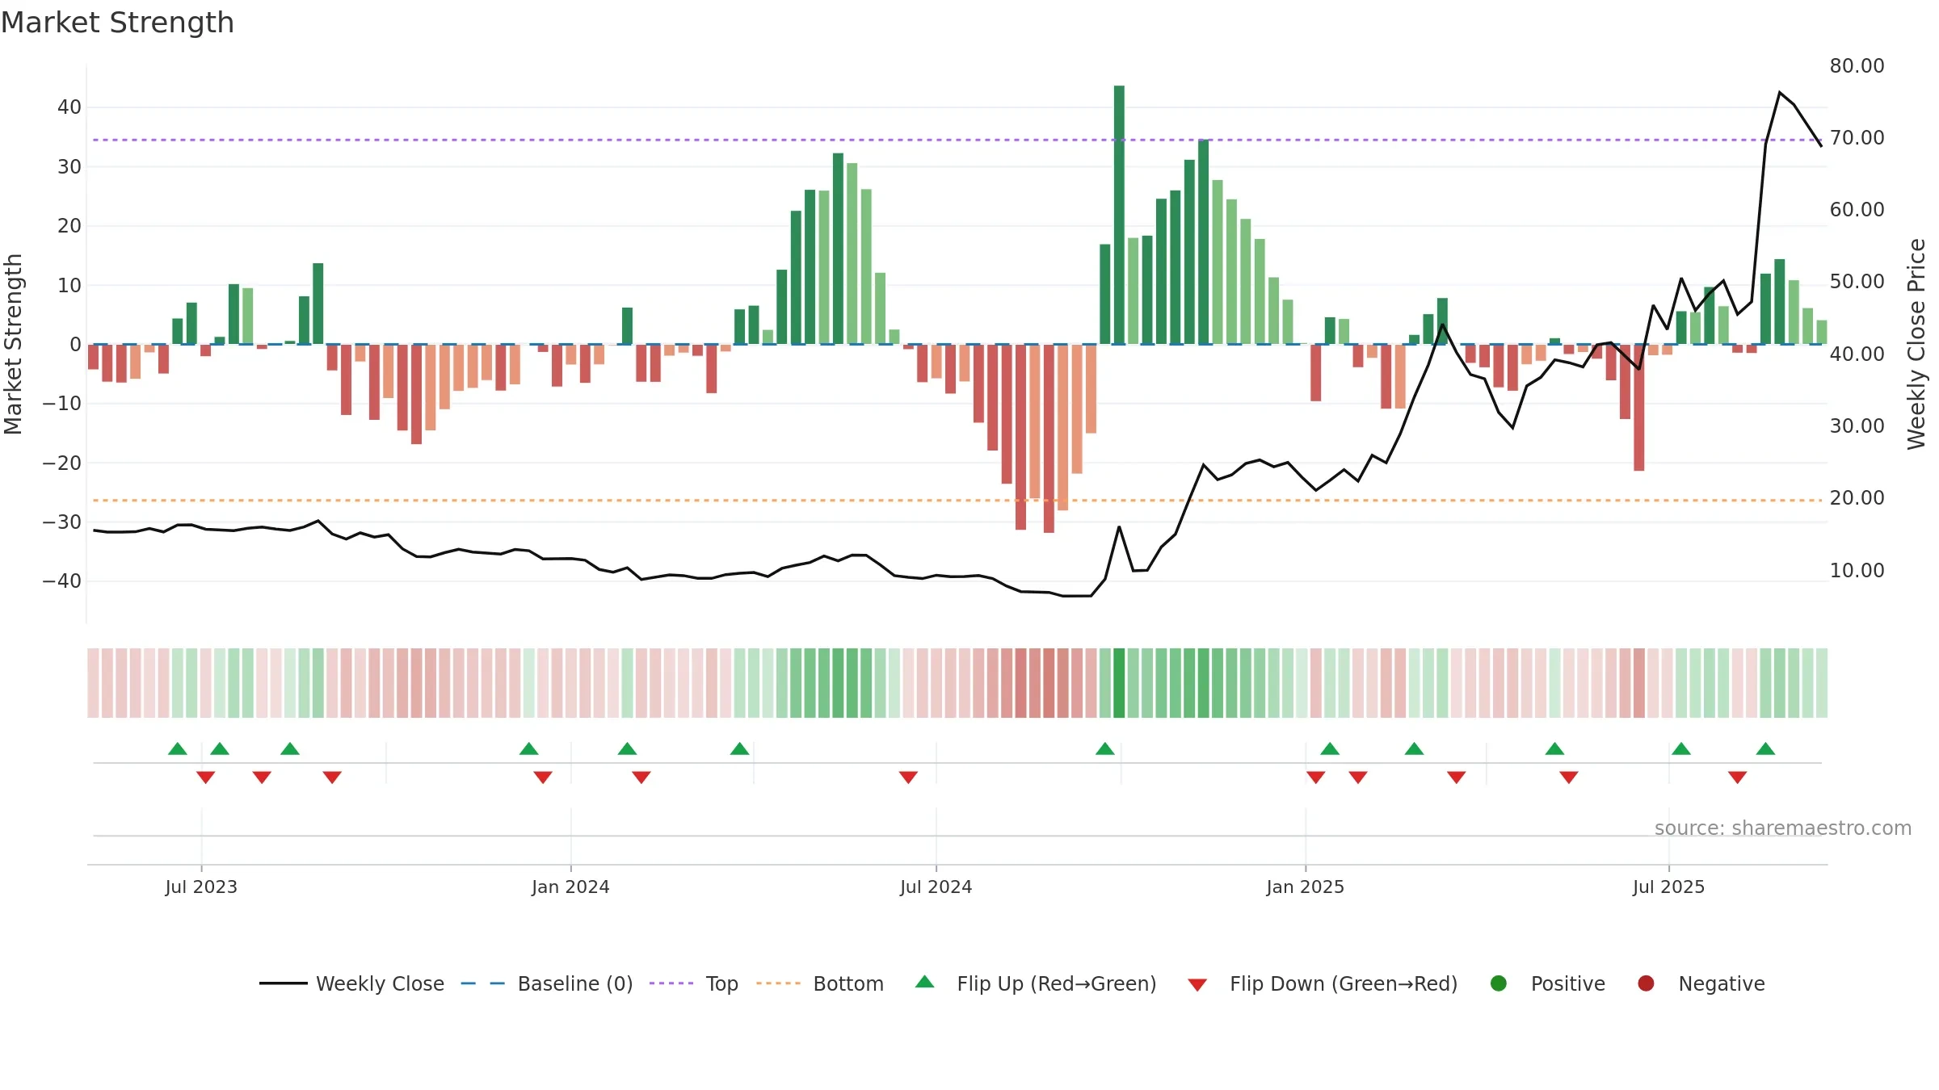1939x1090 pixels.
Task: Click the Jul 2024 axis label
Action: coord(936,887)
